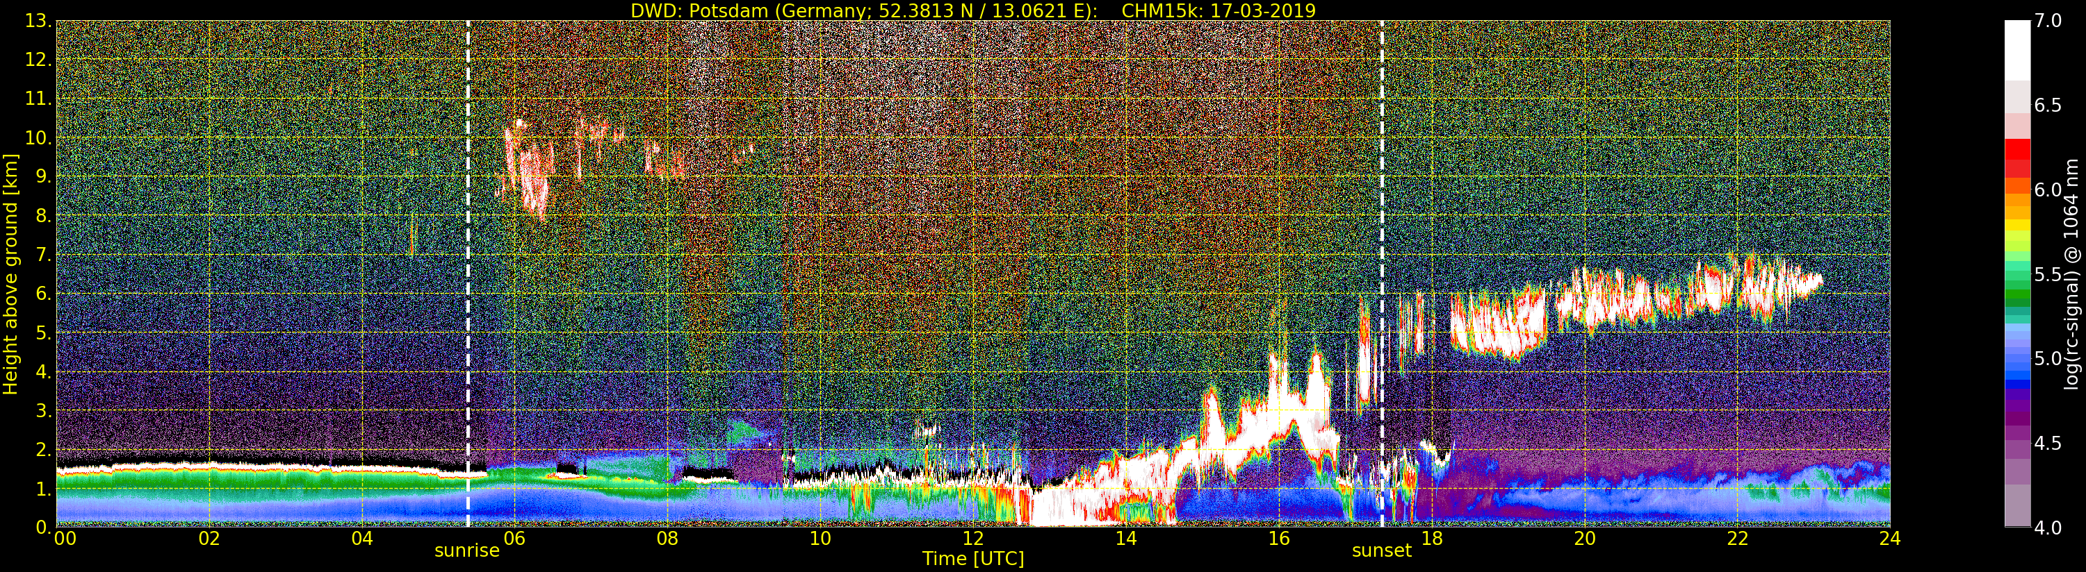This screenshot has height=572, width=2086.
Task: Click the '10' time tick label
Action: [x=820, y=538]
